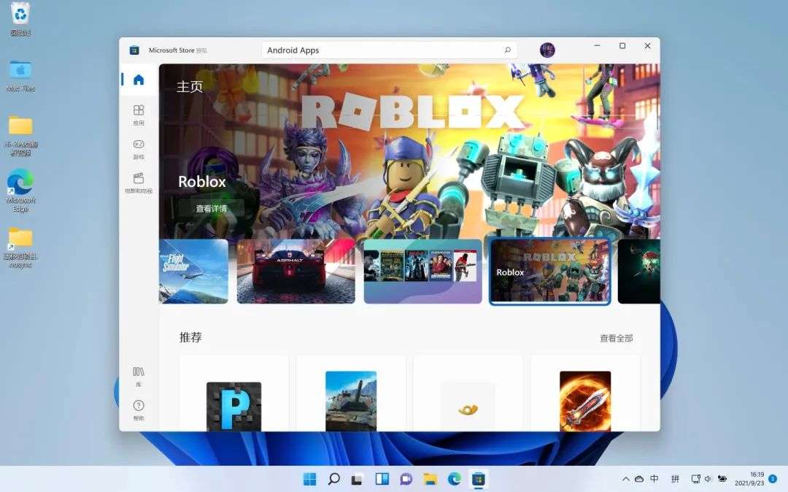Open the tank game recommendation card
This screenshot has width=788, height=492.
351,393
